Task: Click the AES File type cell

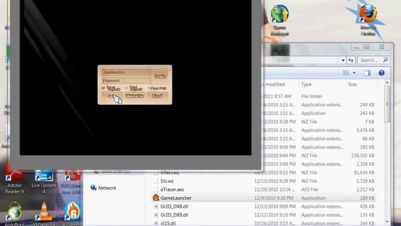Action: click(x=310, y=190)
